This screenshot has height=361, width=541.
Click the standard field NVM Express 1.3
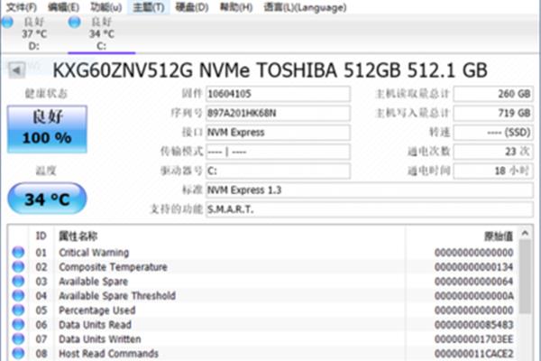pos(370,190)
